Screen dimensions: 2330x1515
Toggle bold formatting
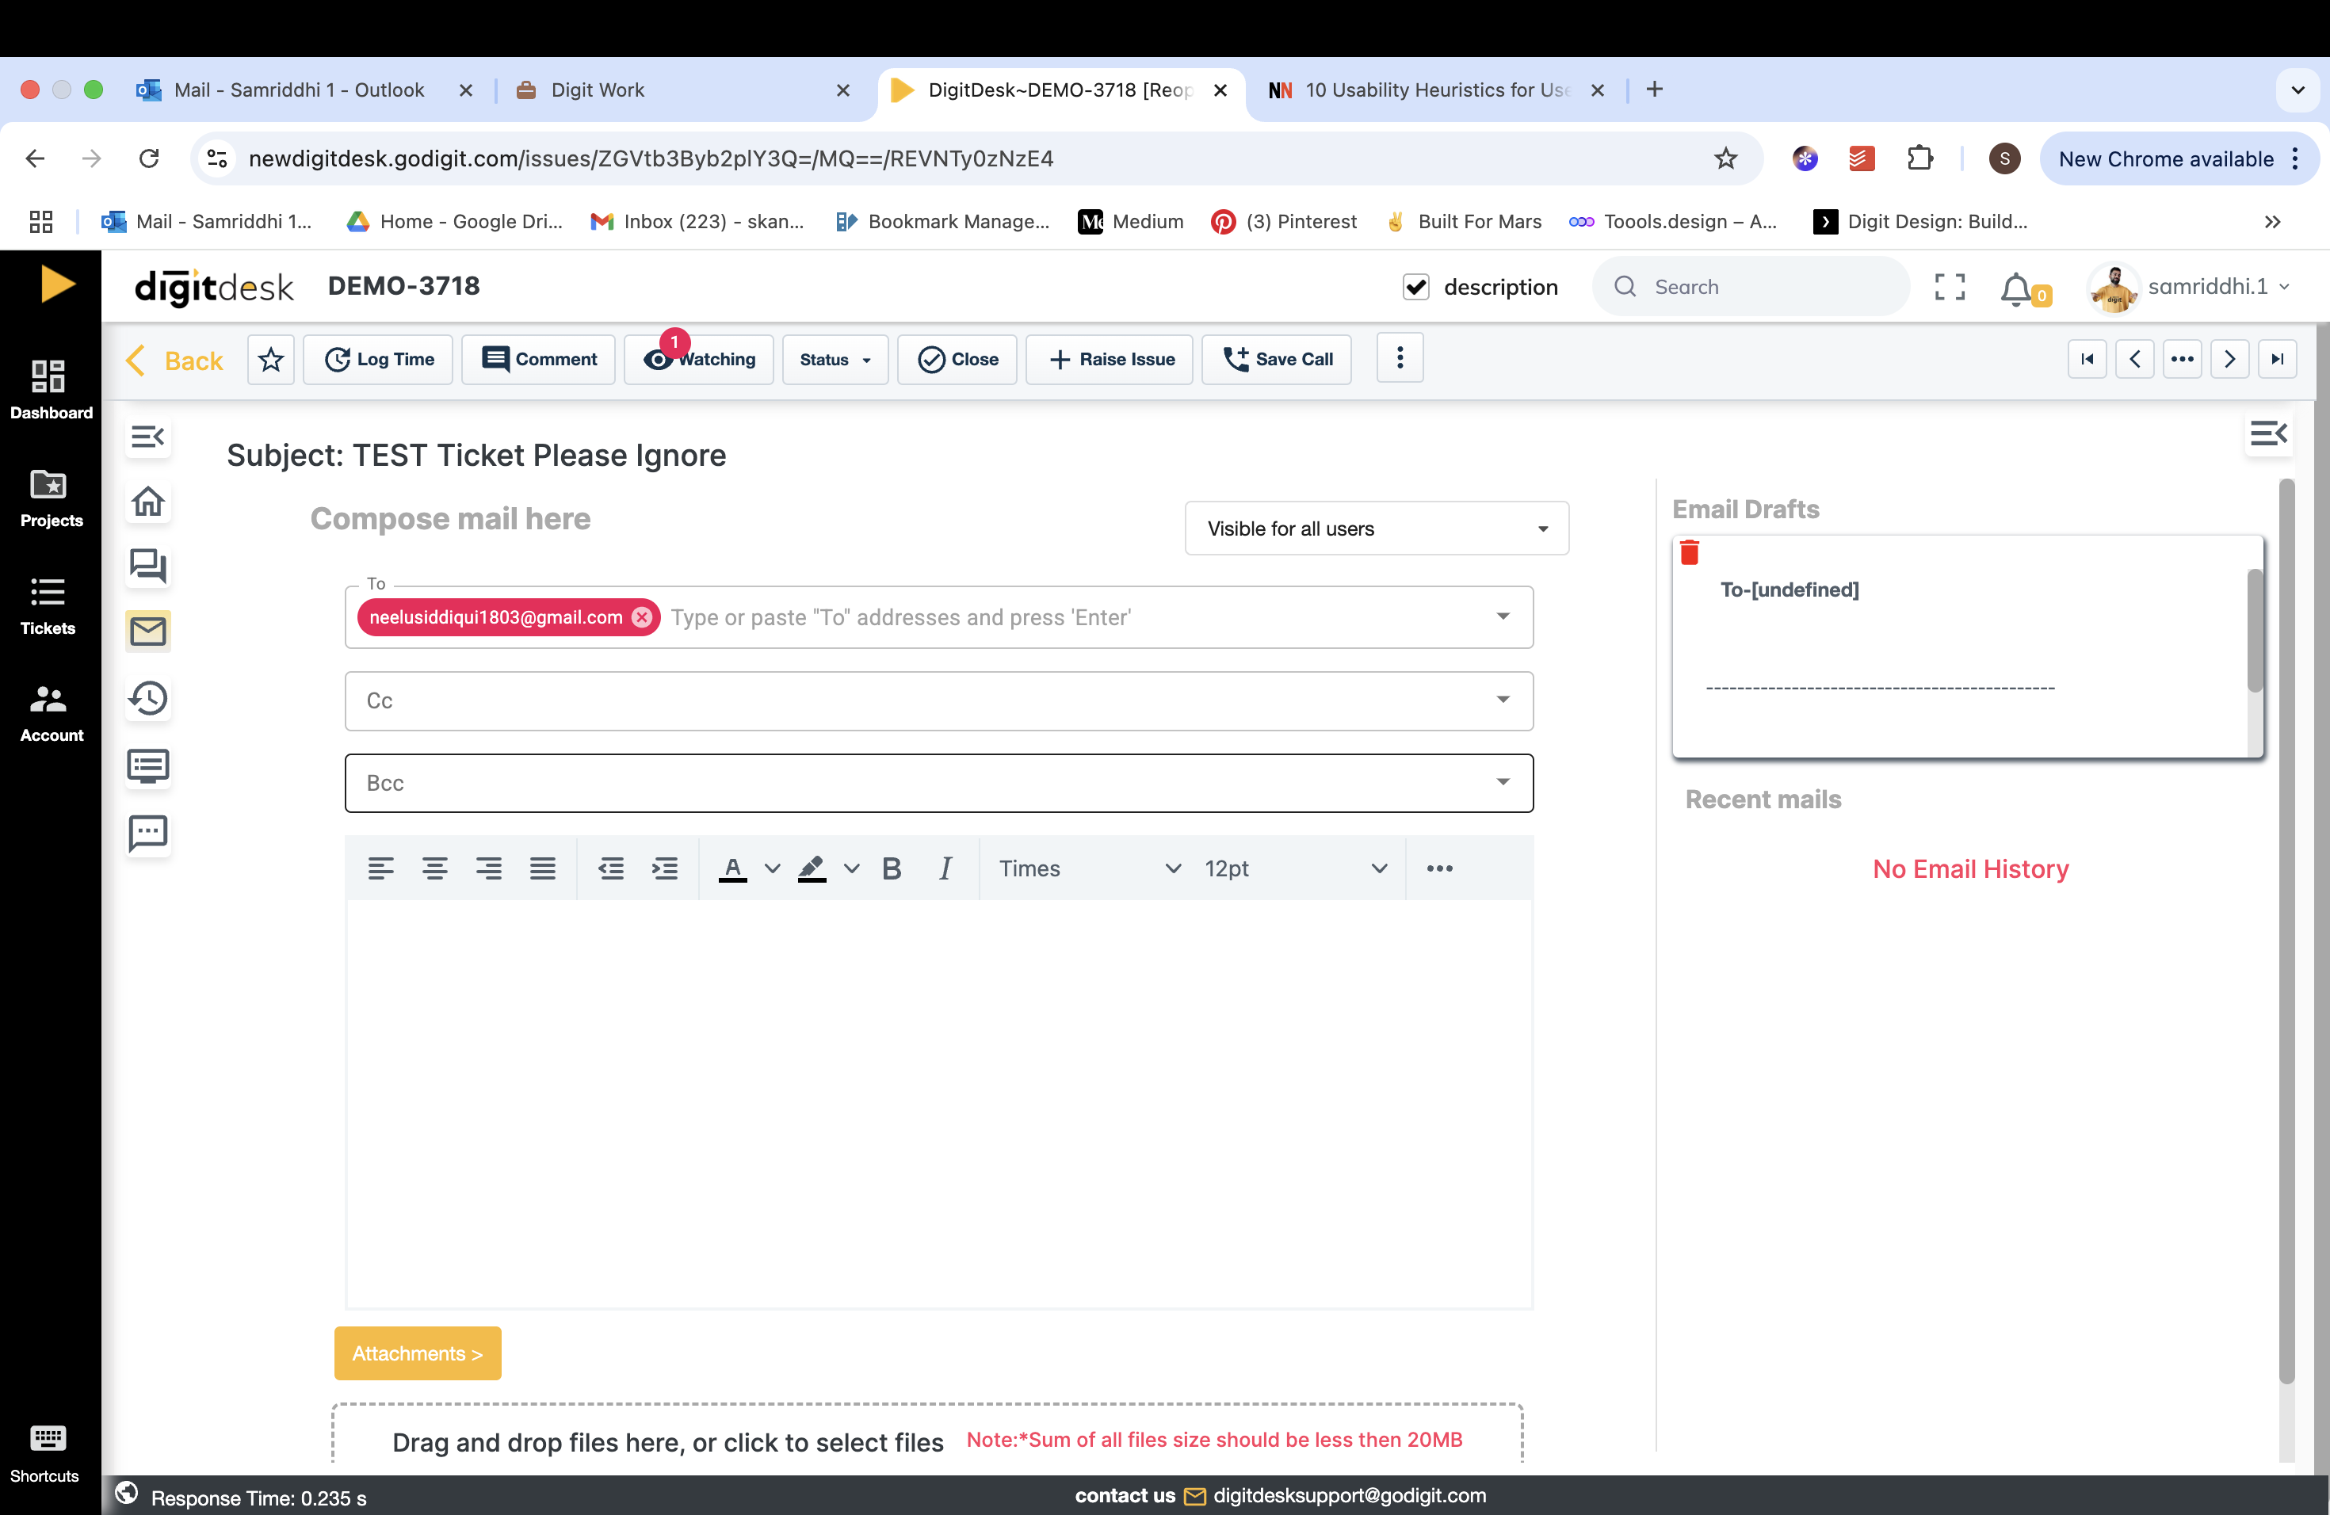[891, 868]
